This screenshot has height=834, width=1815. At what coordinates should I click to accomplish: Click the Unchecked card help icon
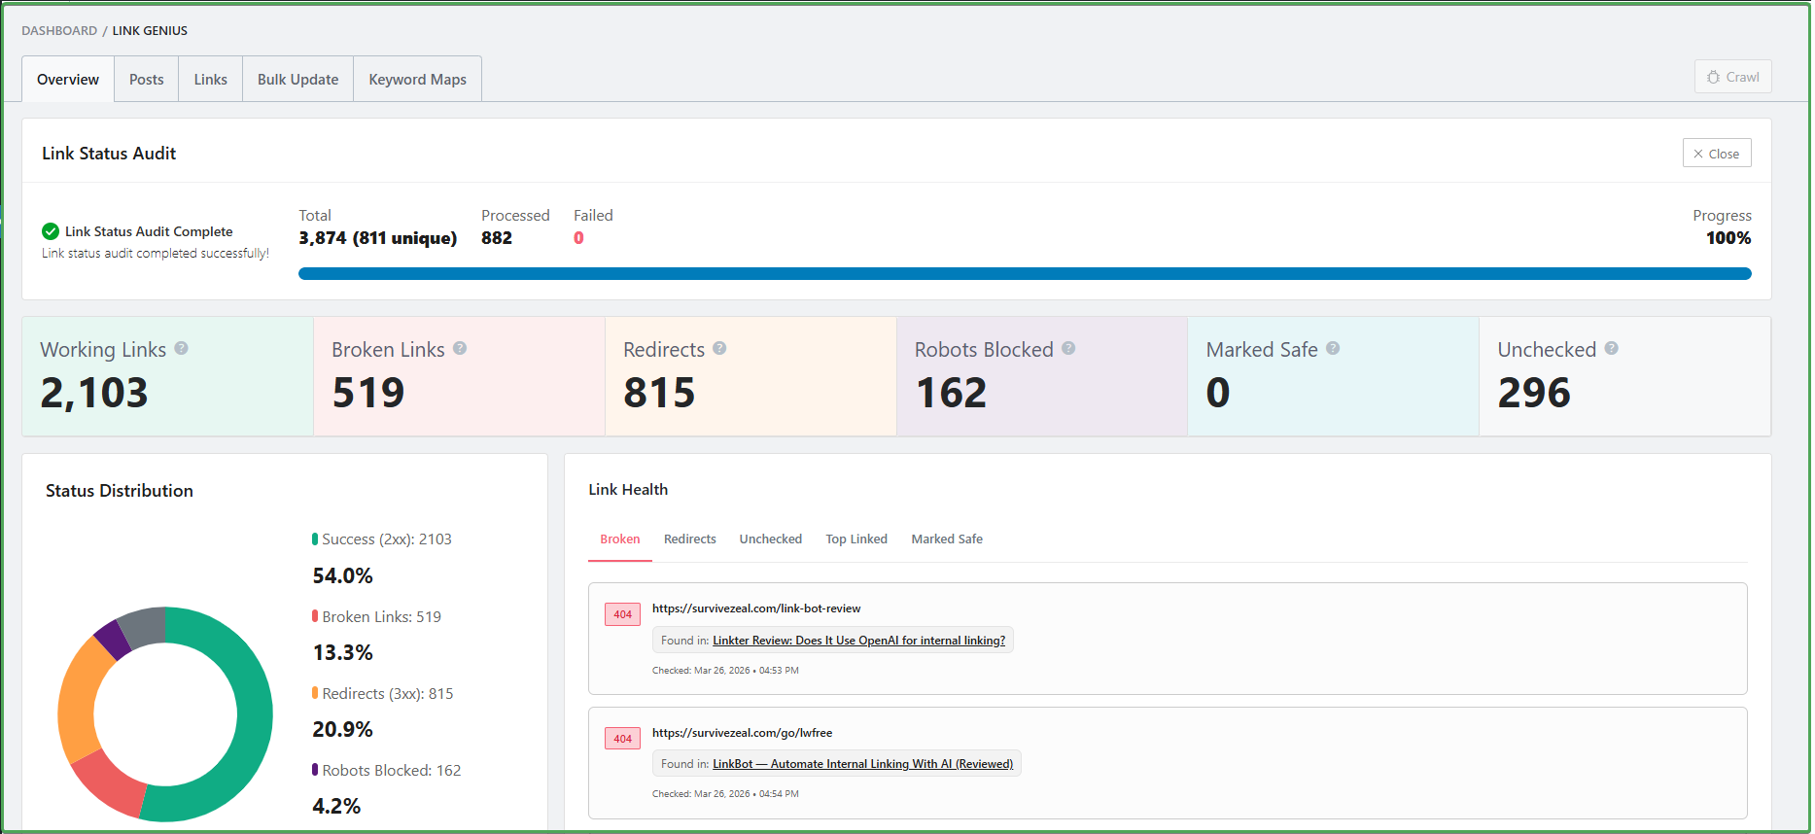[x=1611, y=348]
